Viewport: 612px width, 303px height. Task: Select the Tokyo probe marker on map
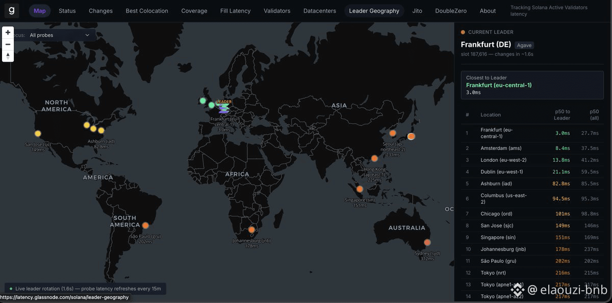pos(411,136)
